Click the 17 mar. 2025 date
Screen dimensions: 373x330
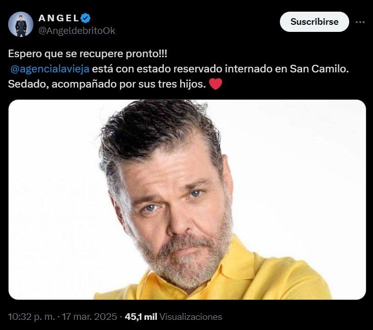coord(90,317)
